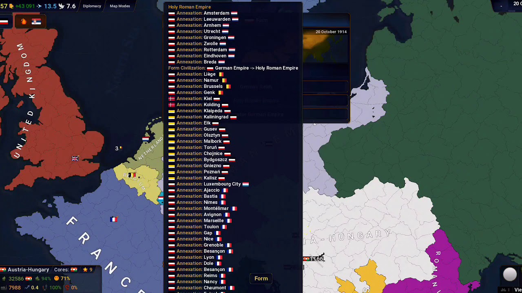Click the 'Annexation: Leeuwarden' row
The height and width of the screenshot is (293, 522).
[203, 19]
